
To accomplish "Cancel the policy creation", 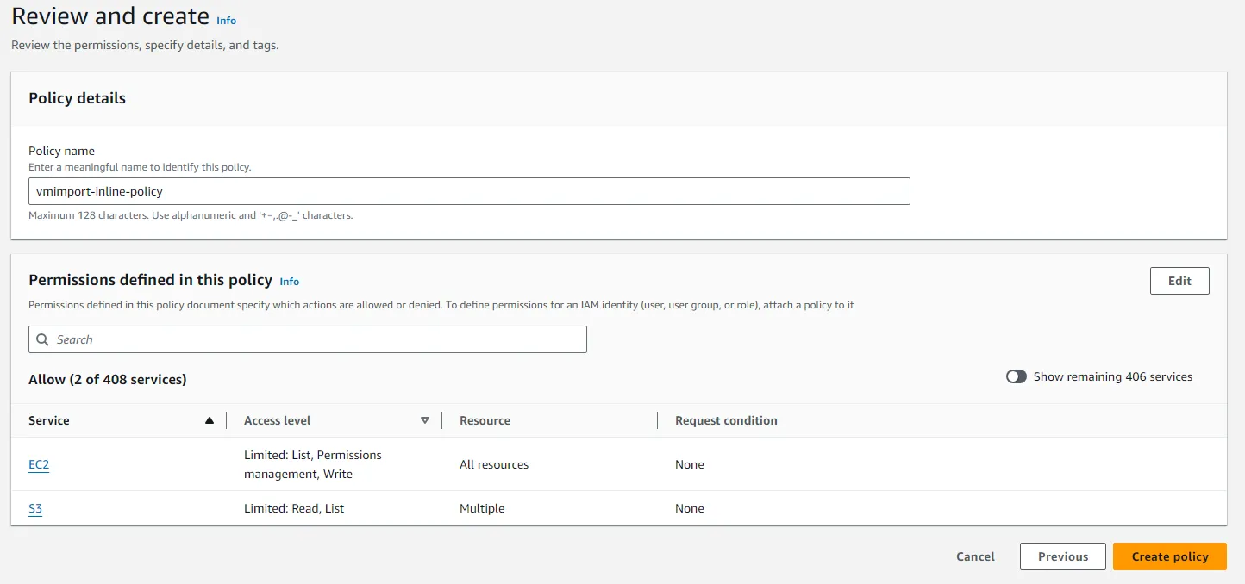I will pos(975,556).
